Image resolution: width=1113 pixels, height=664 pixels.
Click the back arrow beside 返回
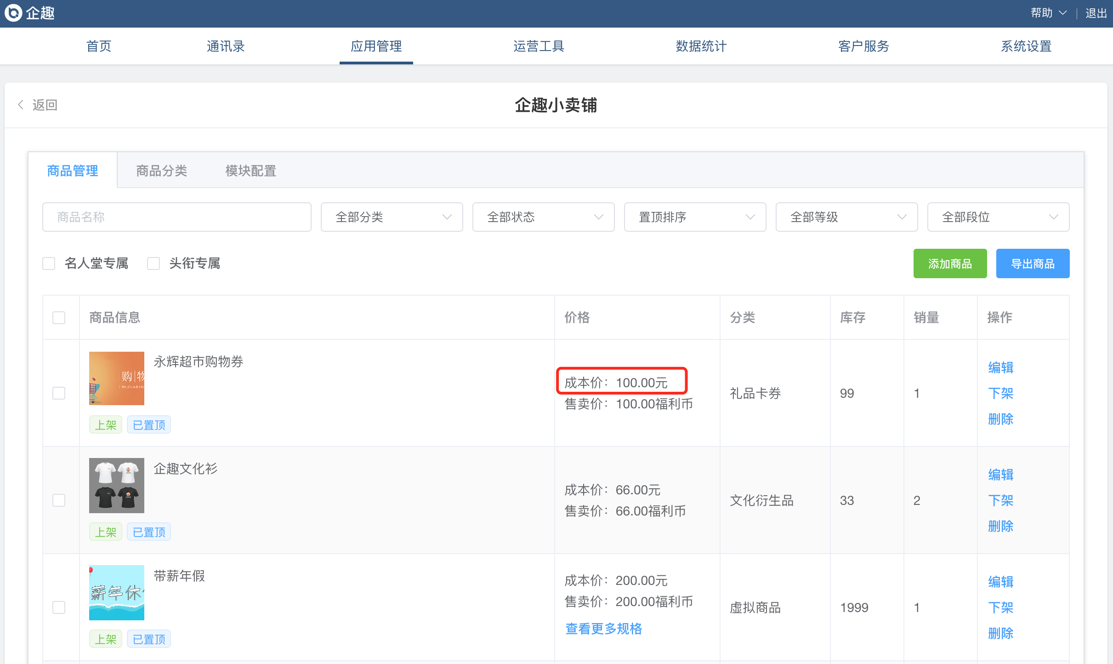(21, 105)
